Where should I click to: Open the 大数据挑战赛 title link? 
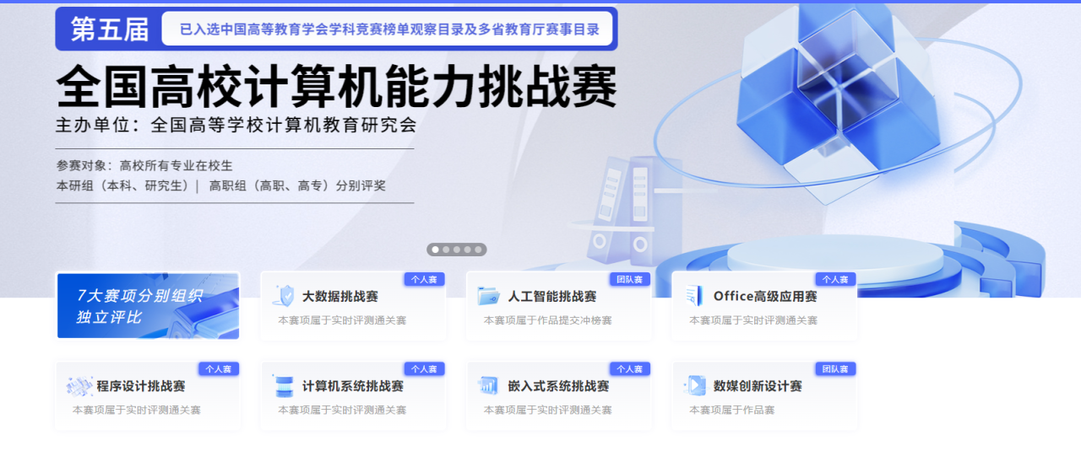tap(340, 297)
